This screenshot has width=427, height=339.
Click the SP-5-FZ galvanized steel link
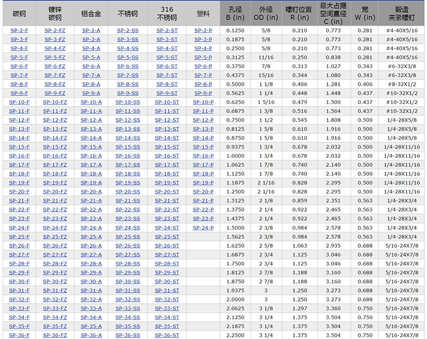(55, 58)
